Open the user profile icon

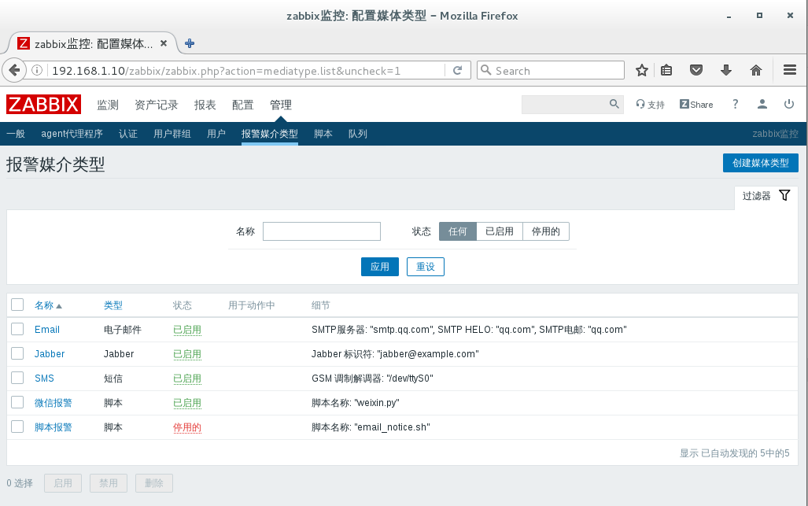pos(762,104)
